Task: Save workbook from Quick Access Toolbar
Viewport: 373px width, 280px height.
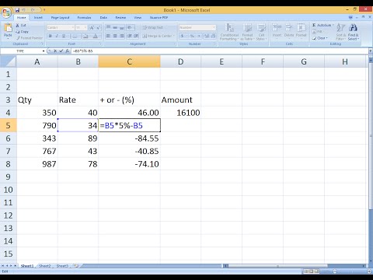Action: (x=18, y=10)
